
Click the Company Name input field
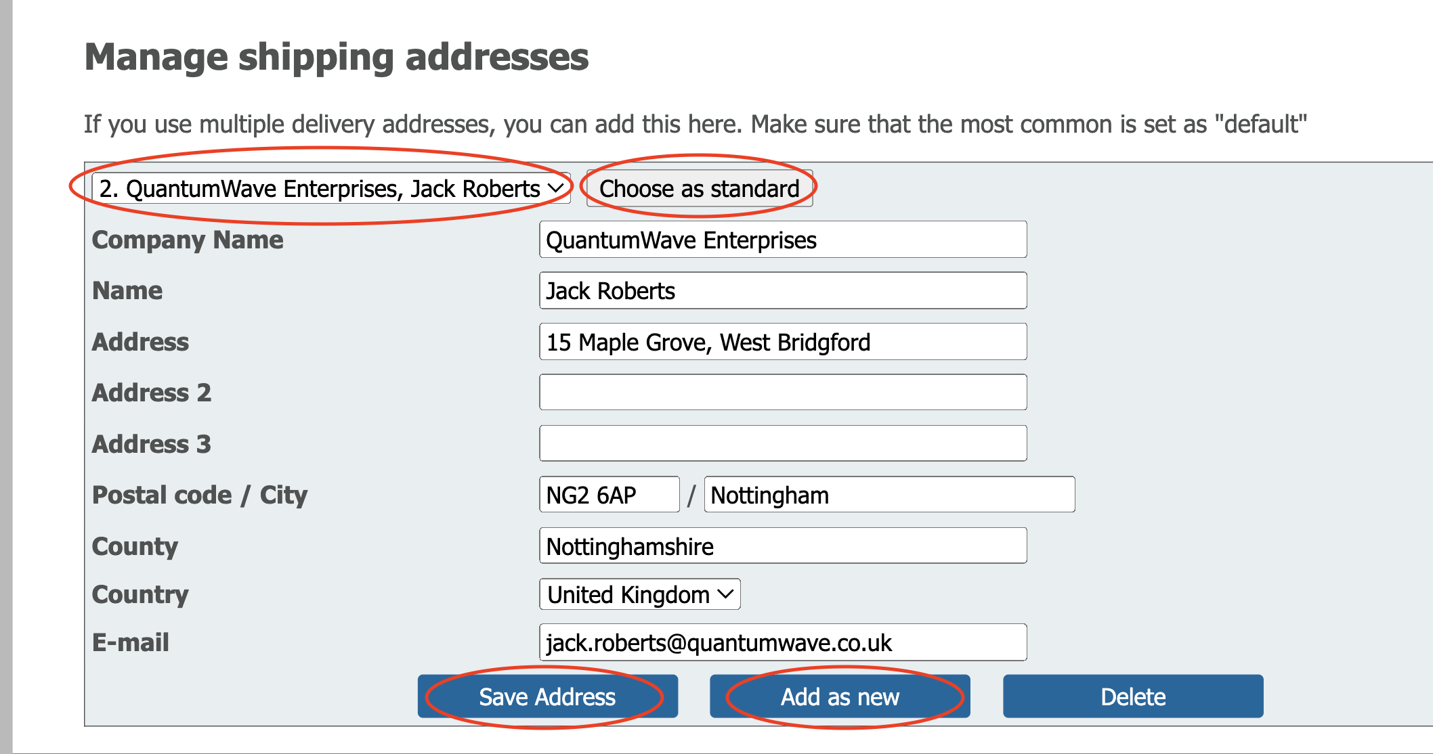[783, 240]
